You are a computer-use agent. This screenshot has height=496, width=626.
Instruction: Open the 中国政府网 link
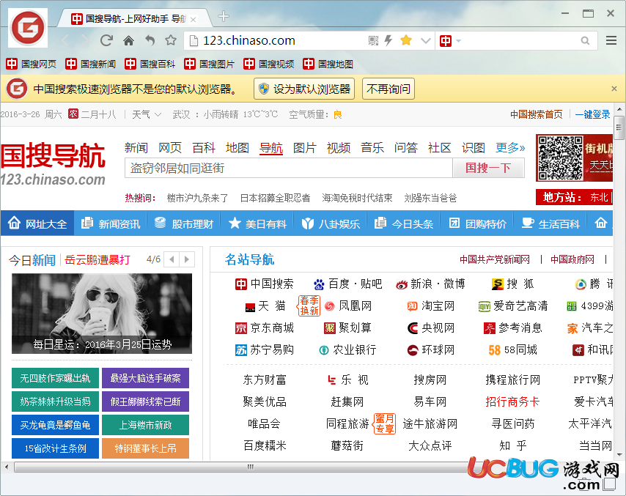(572, 260)
